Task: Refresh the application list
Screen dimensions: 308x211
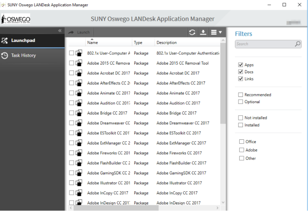Action: (192, 32)
